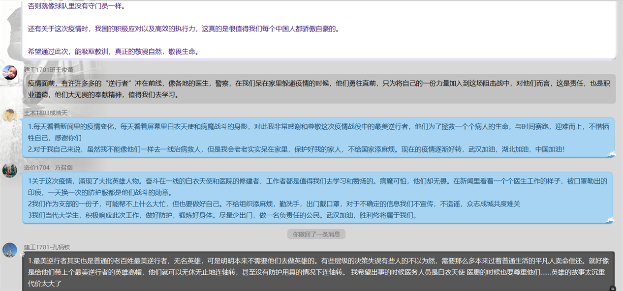Click the purple line 希望通过此次 in top bubble
The height and width of the screenshot is (291, 623).
click(113, 52)
